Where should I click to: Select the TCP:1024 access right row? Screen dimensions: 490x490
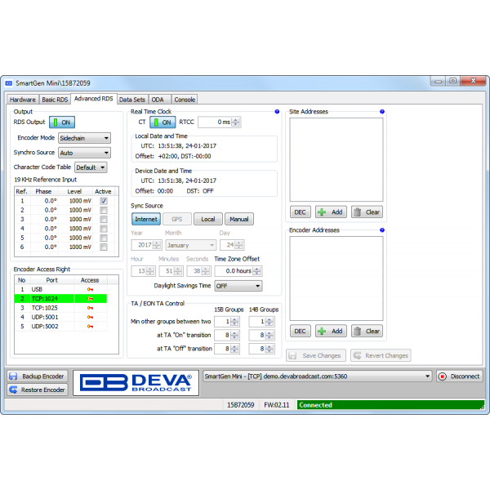tap(60, 299)
